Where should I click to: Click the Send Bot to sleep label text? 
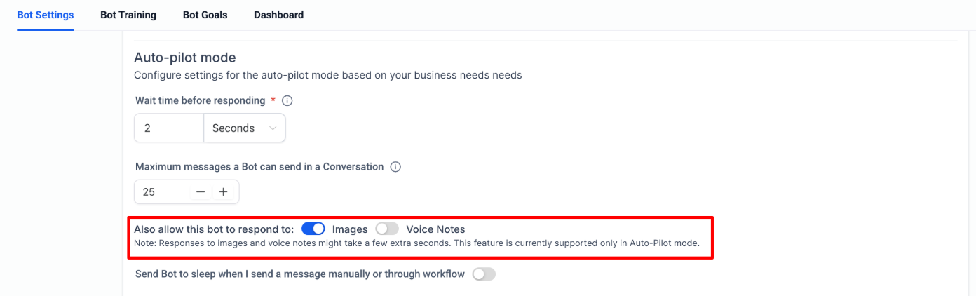[299, 274]
